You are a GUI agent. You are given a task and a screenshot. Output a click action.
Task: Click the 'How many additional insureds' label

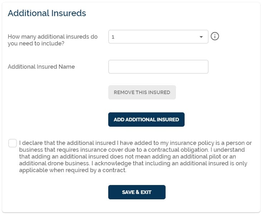click(53, 40)
